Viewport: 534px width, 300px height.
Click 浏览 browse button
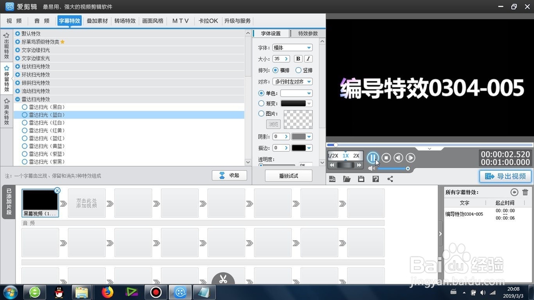273,124
